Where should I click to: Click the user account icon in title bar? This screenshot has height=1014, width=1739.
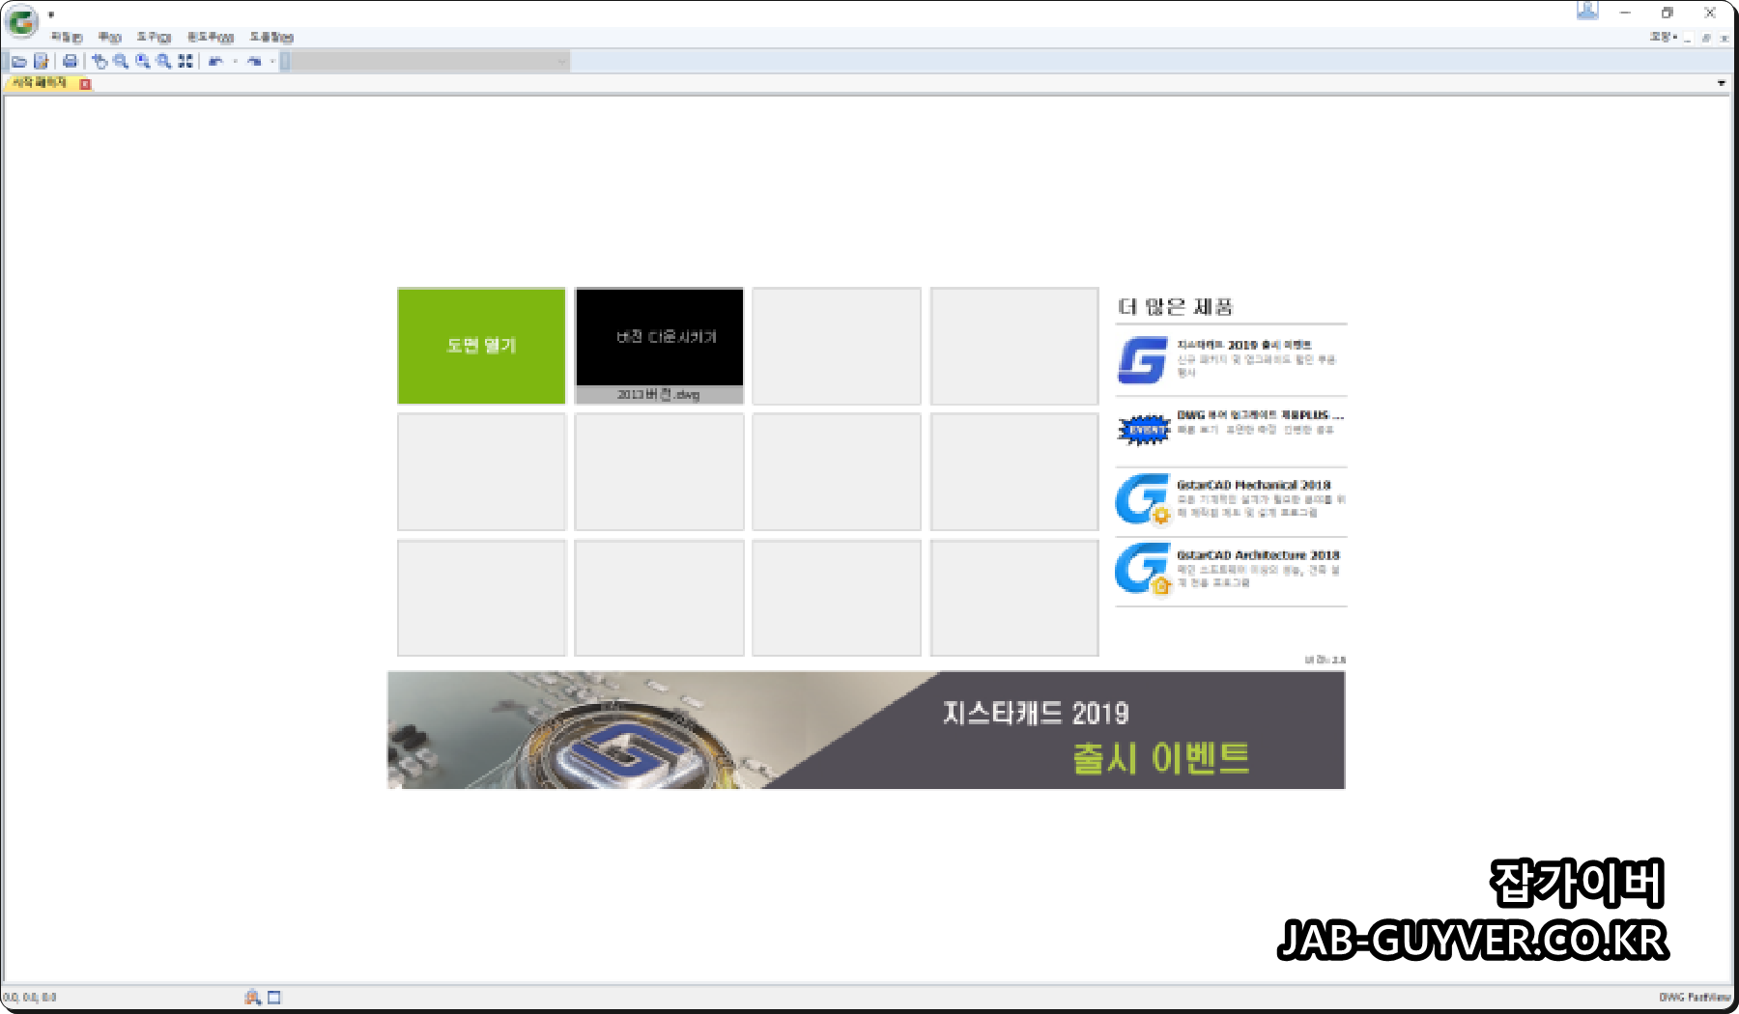click(x=1587, y=11)
